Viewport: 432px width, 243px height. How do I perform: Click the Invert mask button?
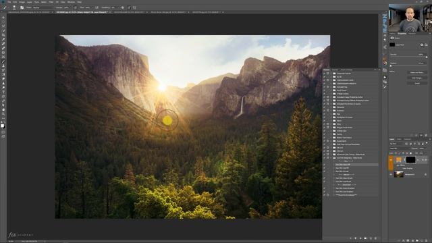(417, 83)
